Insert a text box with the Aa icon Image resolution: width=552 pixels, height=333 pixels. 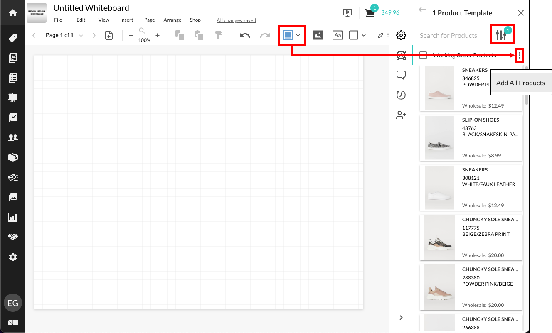(x=338, y=35)
